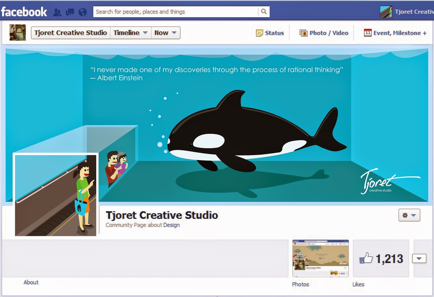The height and width of the screenshot is (297, 434).
Task: Open Tjoret Creative profile in top bar
Action: (x=407, y=12)
